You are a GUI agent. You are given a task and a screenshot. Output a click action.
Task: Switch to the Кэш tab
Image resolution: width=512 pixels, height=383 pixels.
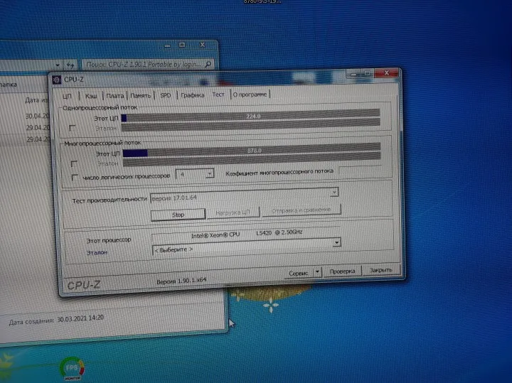[91, 96]
